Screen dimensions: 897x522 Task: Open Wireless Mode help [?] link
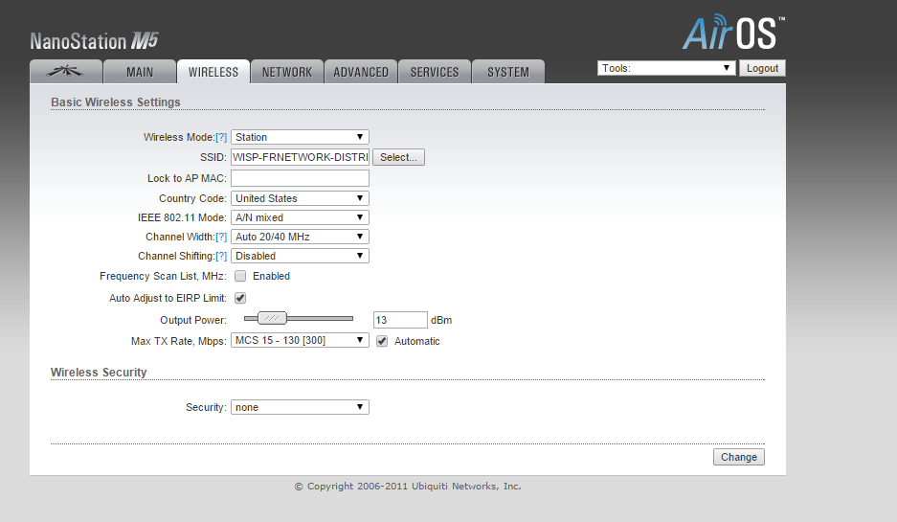[x=221, y=137]
